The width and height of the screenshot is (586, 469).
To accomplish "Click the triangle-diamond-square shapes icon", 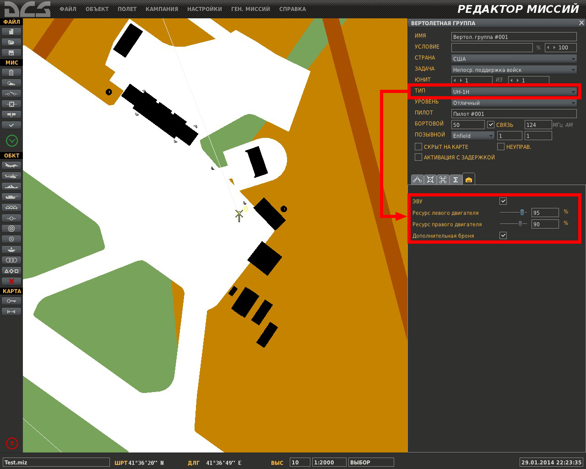I will click(x=11, y=271).
